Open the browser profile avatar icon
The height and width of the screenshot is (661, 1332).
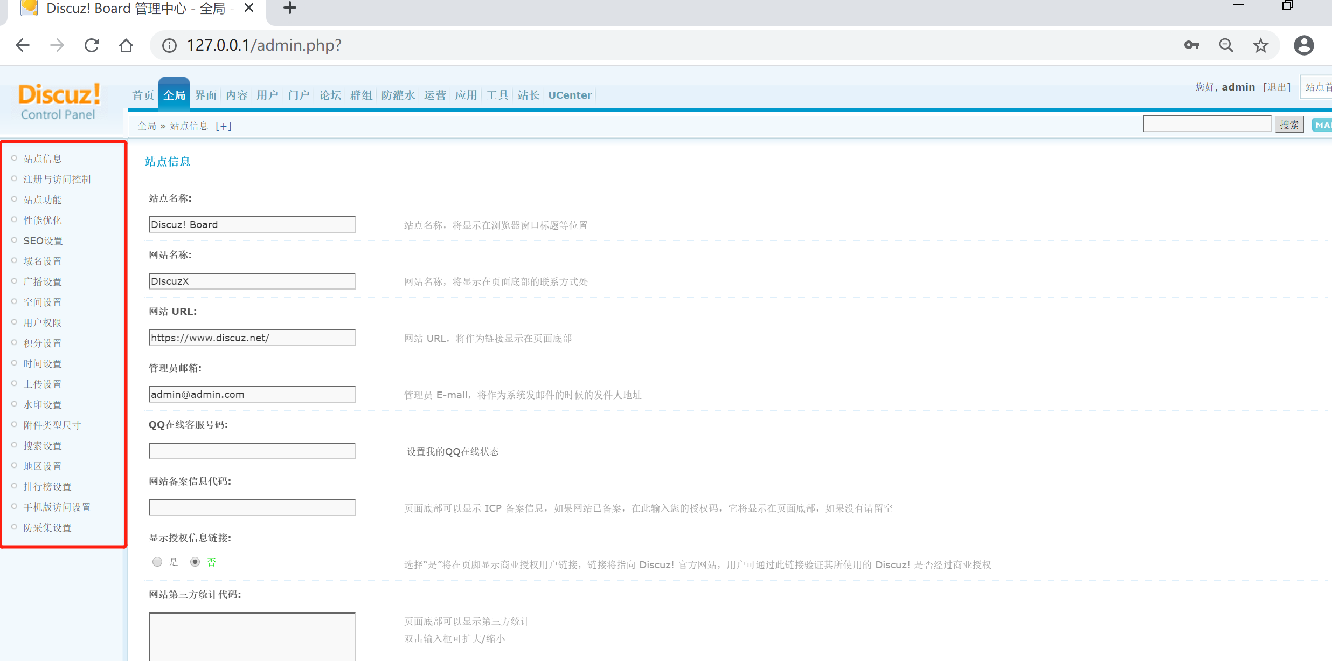pyautogui.click(x=1303, y=45)
